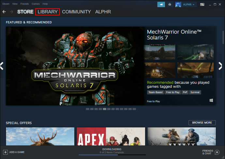Select the PvP tag
The height and width of the screenshot is (159, 225).
click(185, 92)
